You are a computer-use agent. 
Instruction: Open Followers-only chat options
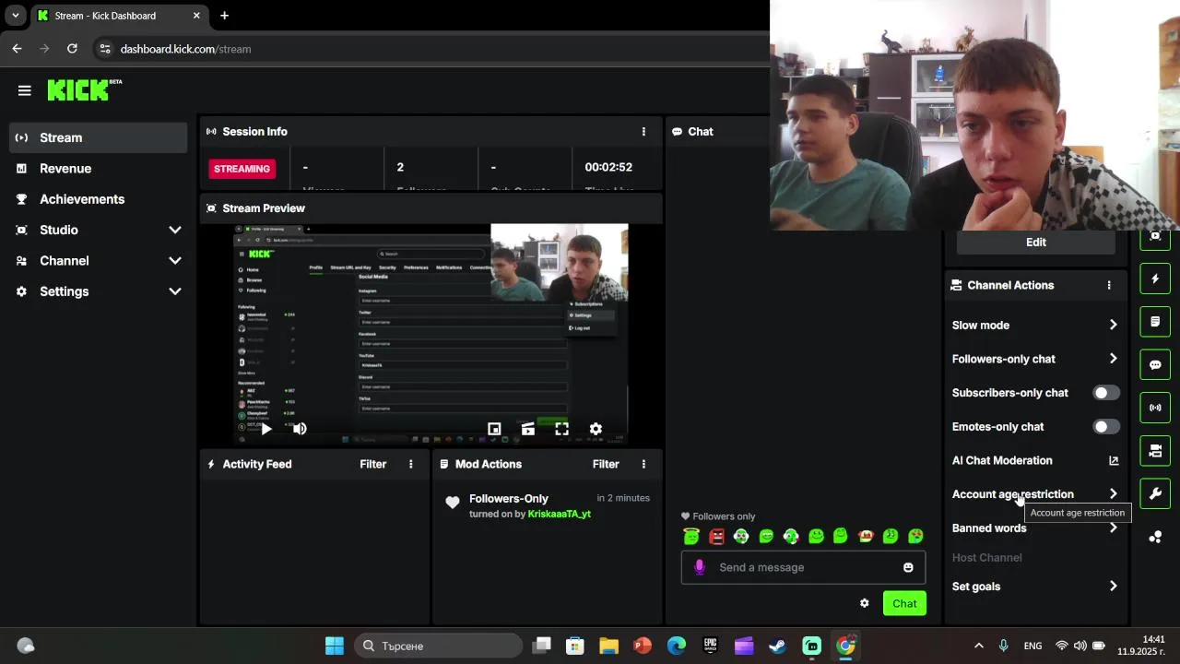tap(1035, 359)
